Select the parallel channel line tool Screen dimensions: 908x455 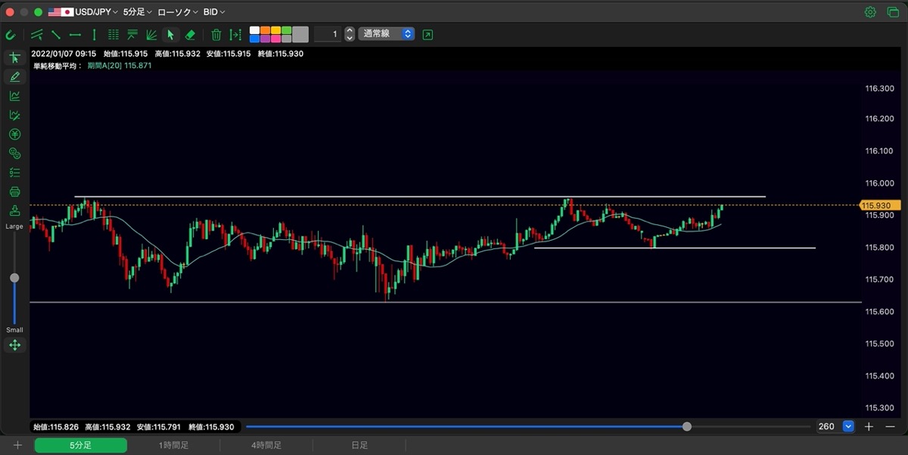(36, 34)
